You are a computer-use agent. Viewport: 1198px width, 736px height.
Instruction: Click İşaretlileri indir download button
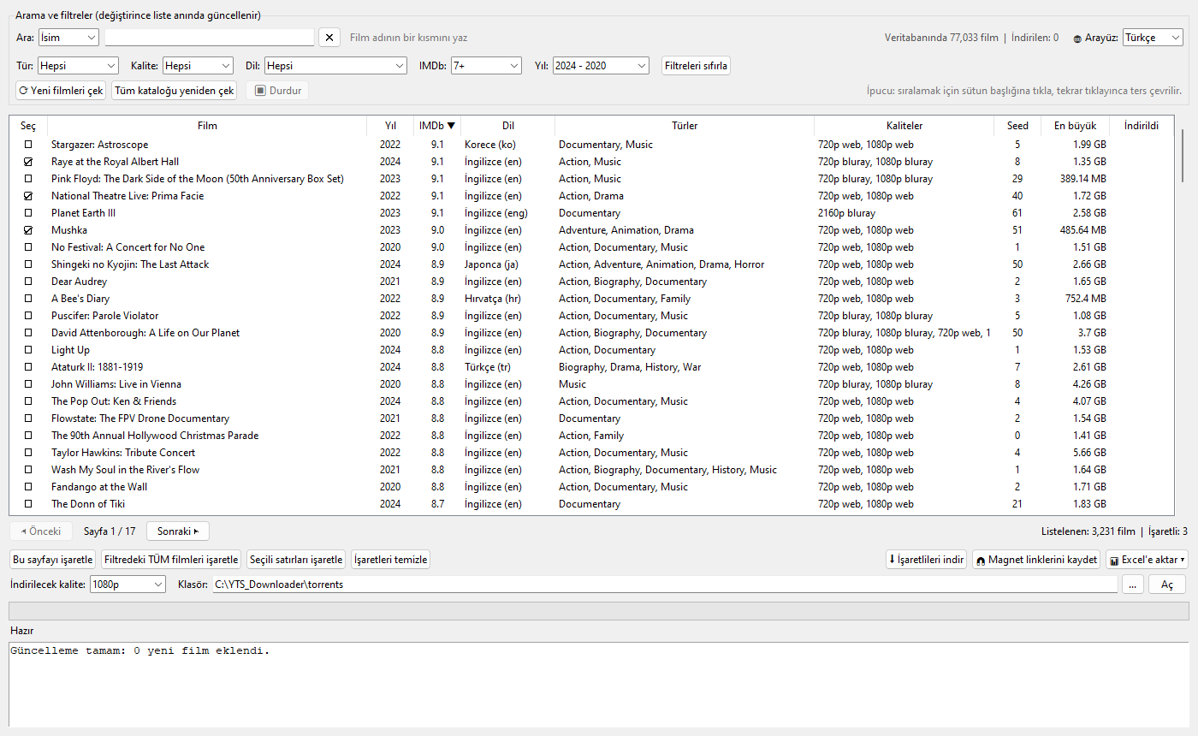coord(927,560)
